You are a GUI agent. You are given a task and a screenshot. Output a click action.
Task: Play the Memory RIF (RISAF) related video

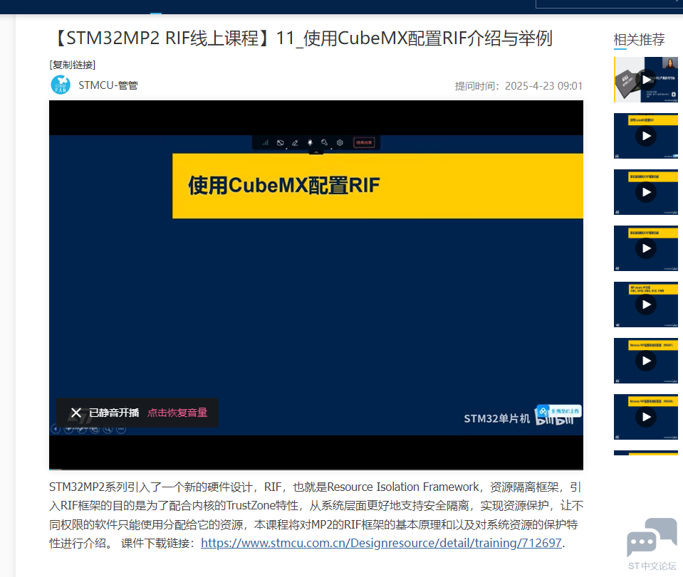pos(645,361)
